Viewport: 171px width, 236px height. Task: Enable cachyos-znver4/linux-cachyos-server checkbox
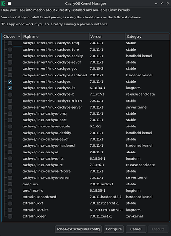[x=10, y=107]
